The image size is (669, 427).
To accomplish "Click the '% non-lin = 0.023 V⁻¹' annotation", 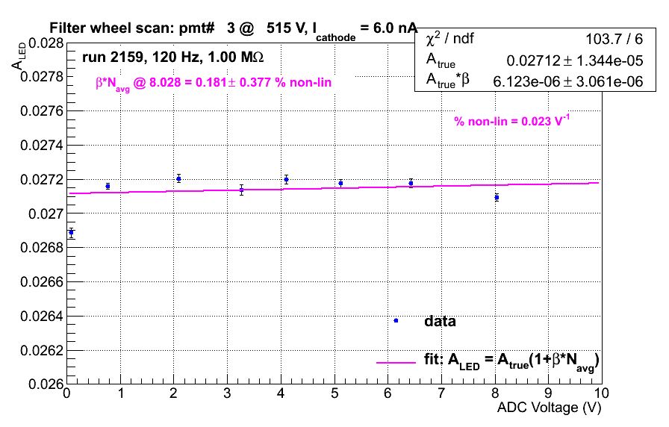I will tap(511, 121).
